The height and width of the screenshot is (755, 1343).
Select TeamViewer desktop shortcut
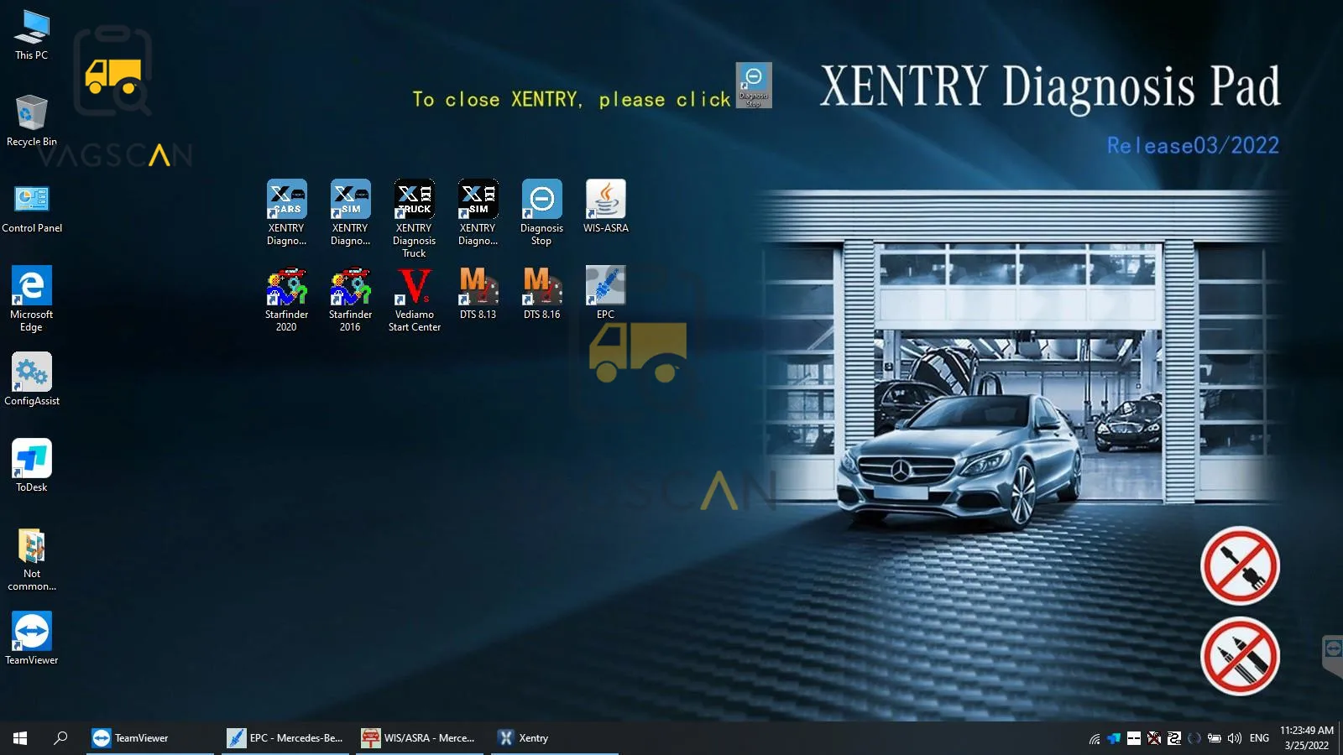pyautogui.click(x=32, y=638)
